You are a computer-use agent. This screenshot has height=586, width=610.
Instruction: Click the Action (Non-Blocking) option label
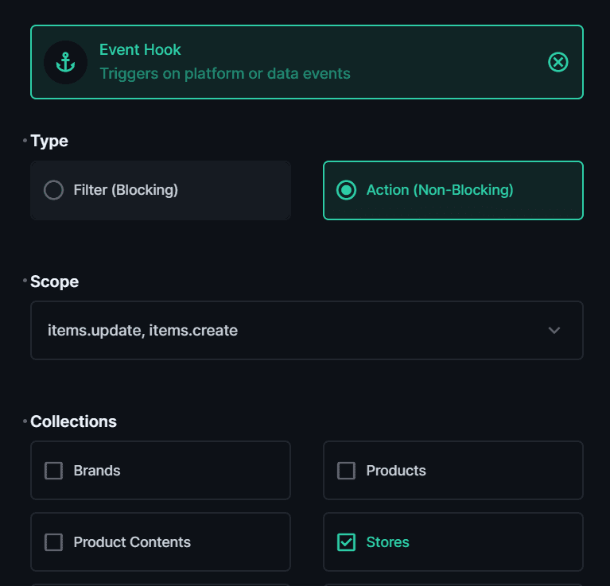tap(440, 190)
